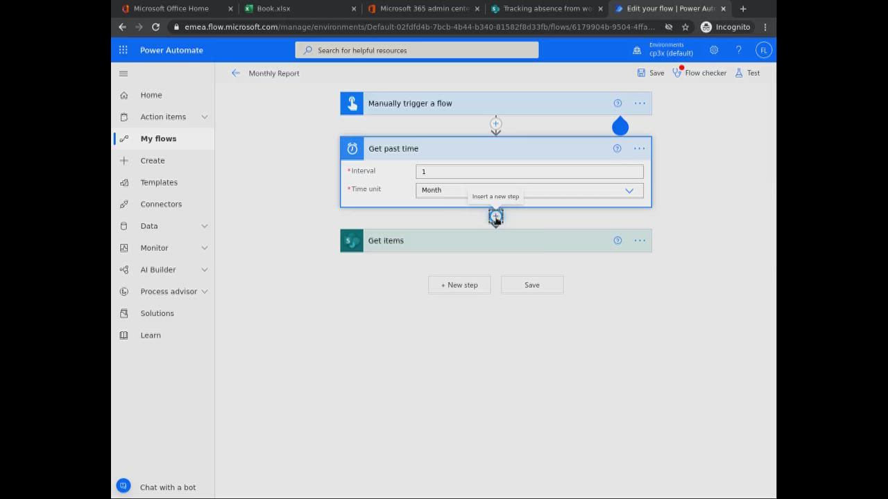The image size is (888, 499).
Task: Open the Connectors navigation item
Action: point(161,204)
